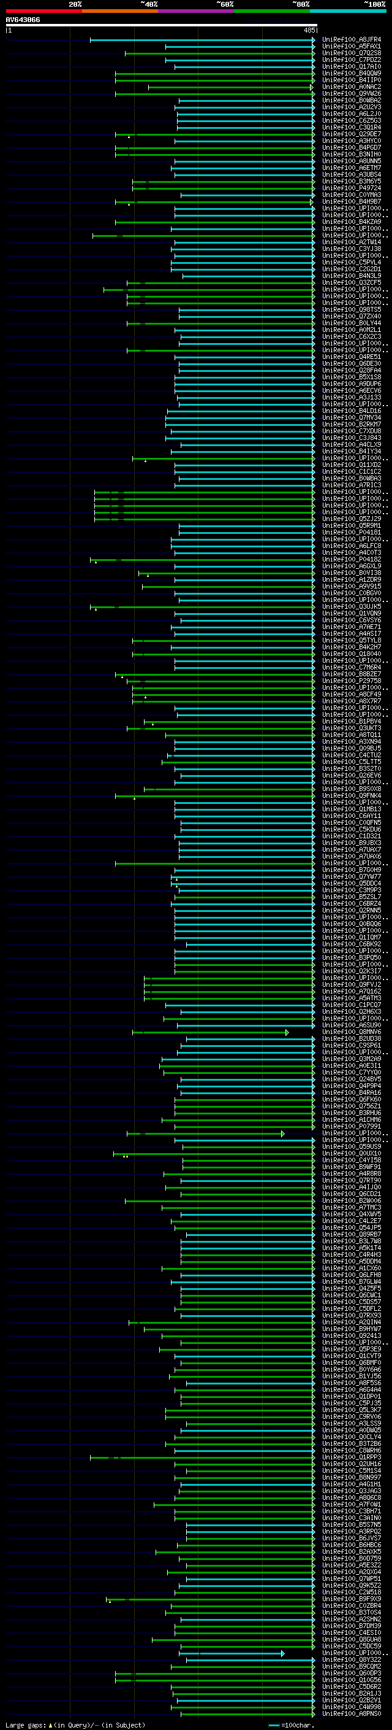The height and width of the screenshot is (1730, 392).
Task: Click the hit label UniRef100_C5PVL4
Action: [x=352, y=262]
